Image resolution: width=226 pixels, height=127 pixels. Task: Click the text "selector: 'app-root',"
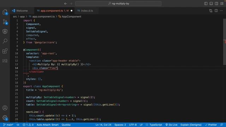(x=41, y=53)
